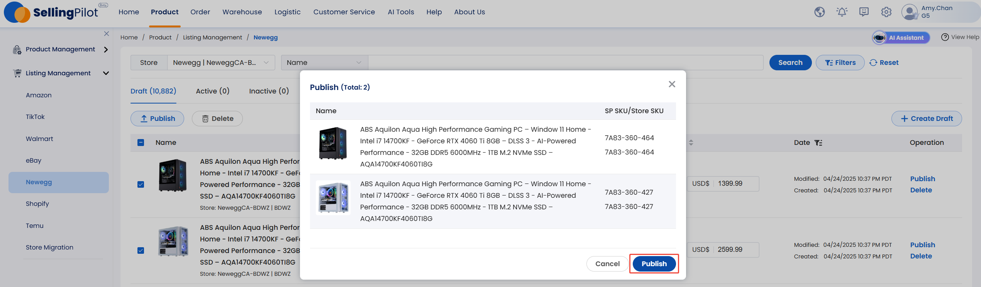This screenshot has width=981, height=287.
Task: Open the Warehouse menu
Action: (242, 12)
